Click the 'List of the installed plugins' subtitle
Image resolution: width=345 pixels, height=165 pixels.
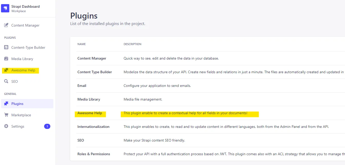tap(108, 23)
